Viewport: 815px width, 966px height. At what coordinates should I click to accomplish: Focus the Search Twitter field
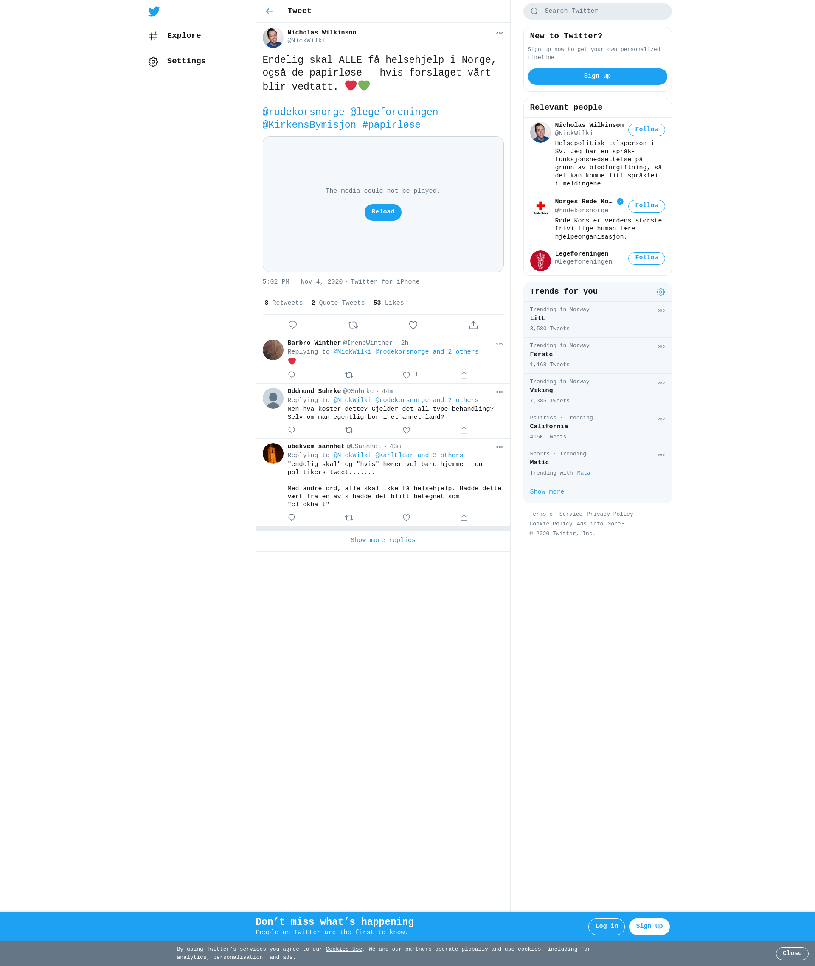pyautogui.click(x=597, y=11)
